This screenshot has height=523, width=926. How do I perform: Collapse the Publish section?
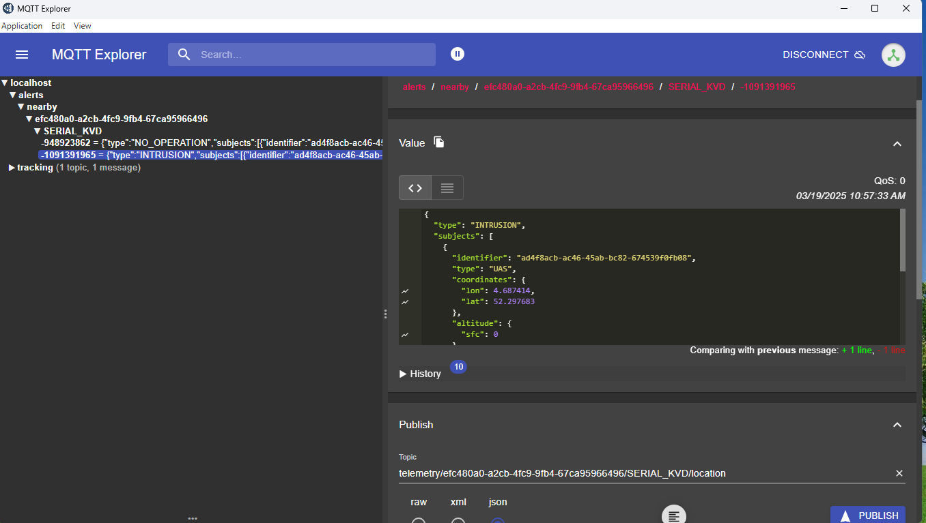(x=897, y=424)
